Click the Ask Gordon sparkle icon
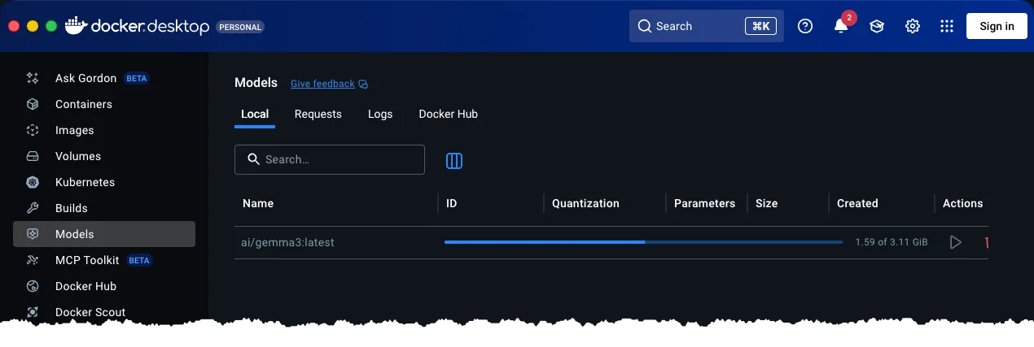This screenshot has height=347, width=1034. (33, 78)
